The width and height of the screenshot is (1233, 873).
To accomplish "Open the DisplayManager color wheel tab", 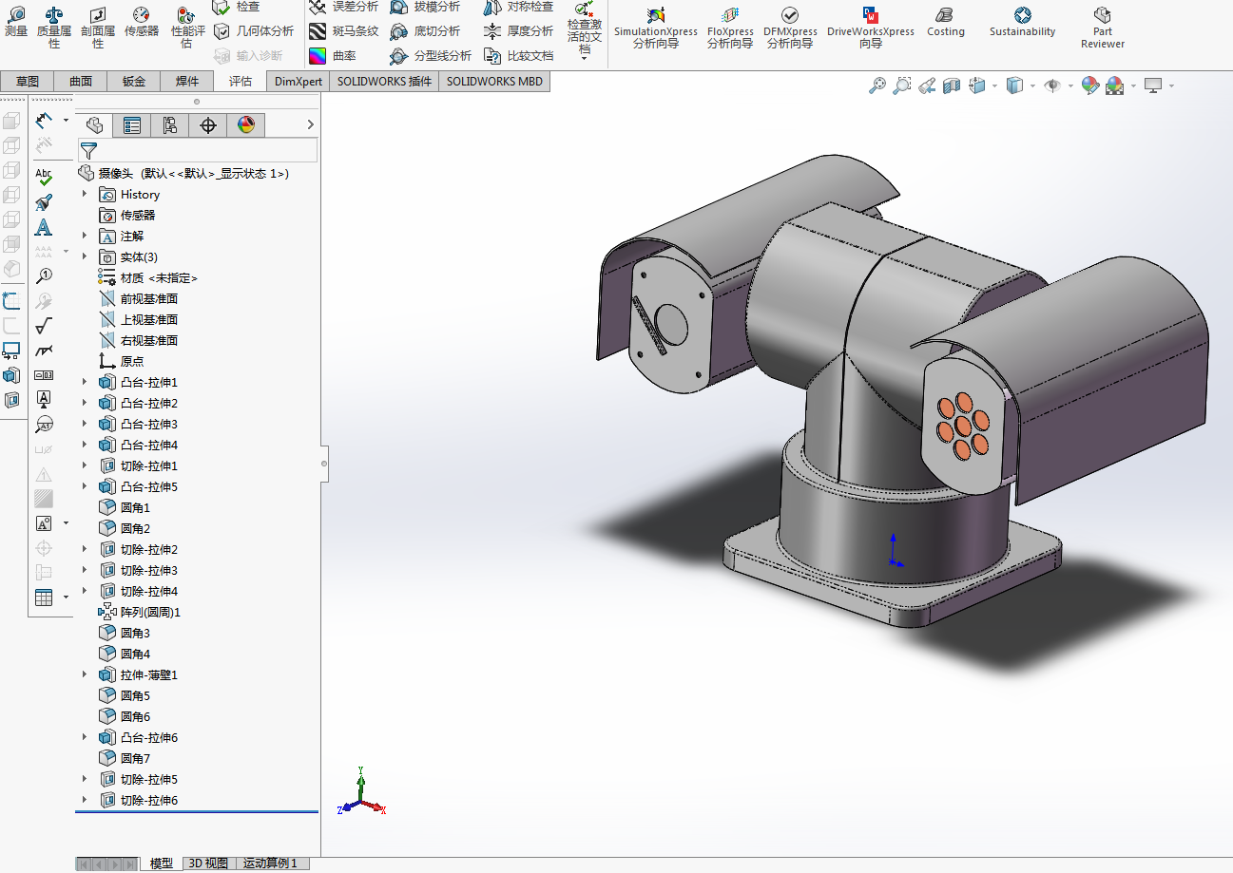I will [246, 125].
